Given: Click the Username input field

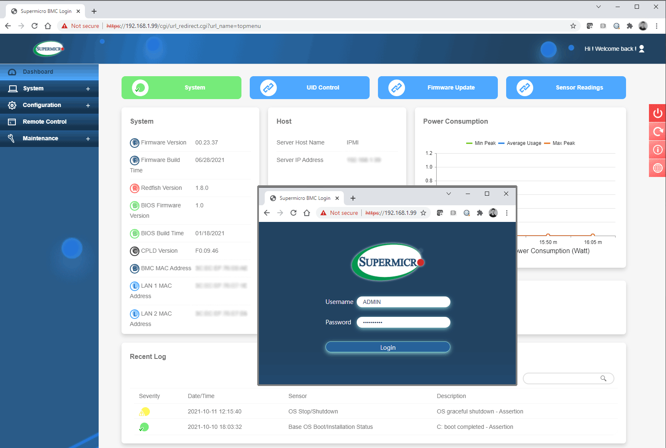Looking at the screenshot, I should pyautogui.click(x=404, y=302).
